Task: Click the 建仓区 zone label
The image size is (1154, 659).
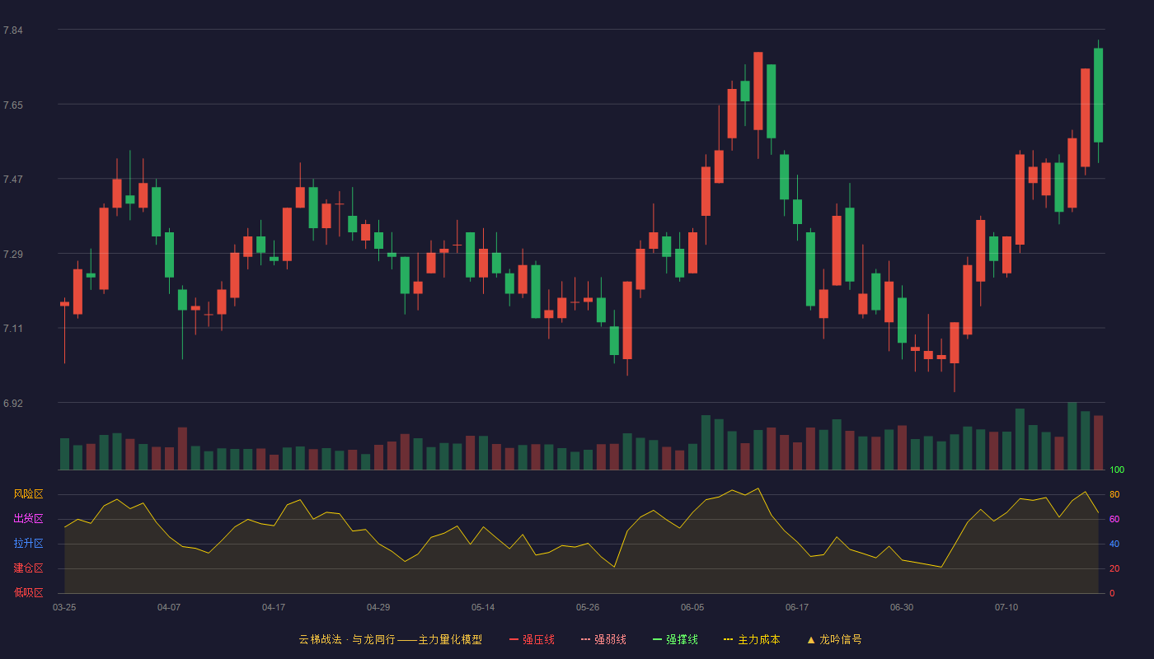Action: pos(28,568)
